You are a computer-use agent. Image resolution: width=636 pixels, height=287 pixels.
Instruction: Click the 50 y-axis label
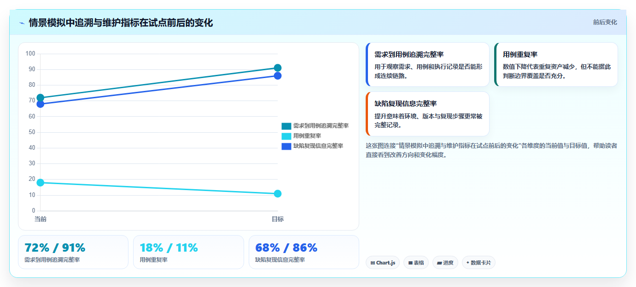click(32, 132)
